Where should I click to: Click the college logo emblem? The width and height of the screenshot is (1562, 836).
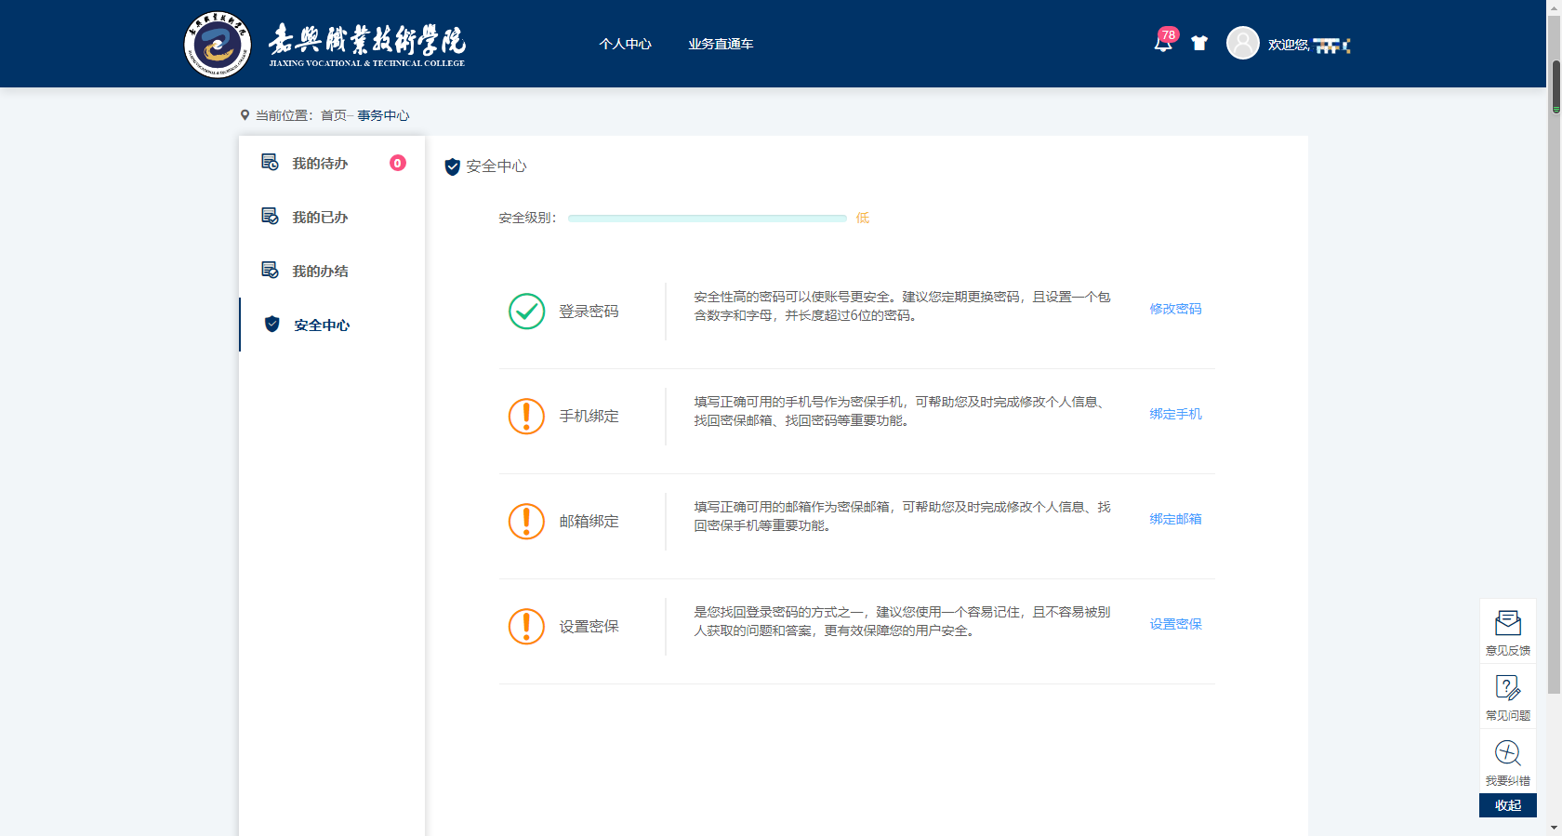pyautogui.click(x=218, y=45)
